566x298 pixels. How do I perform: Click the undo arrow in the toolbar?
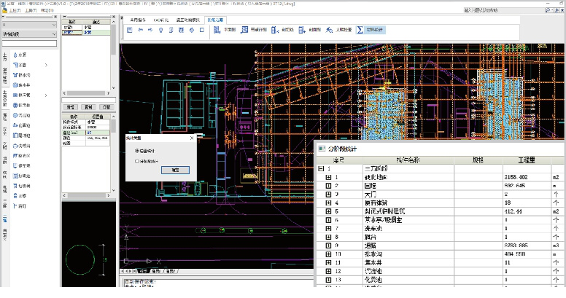tap(141, 30)
